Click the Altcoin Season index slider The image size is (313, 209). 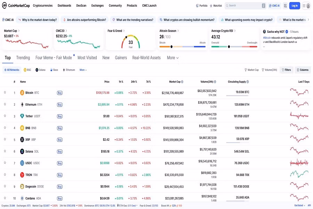[x=183, y=47]
